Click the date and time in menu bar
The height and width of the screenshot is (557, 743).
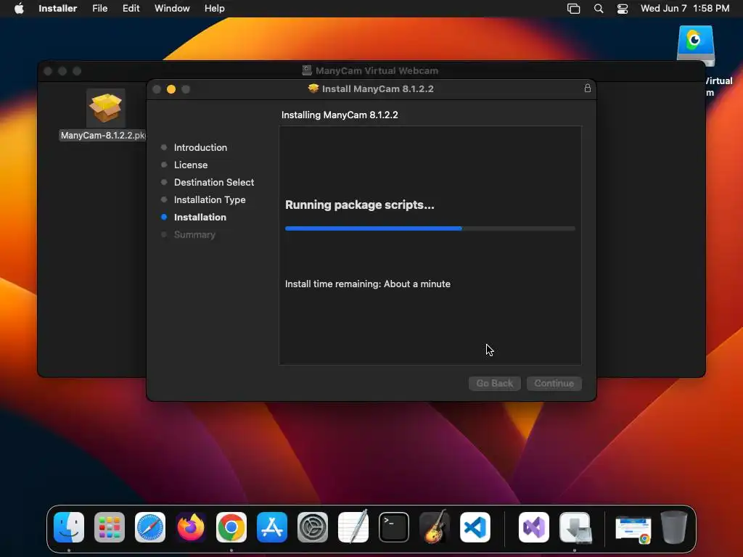(685, 9)
